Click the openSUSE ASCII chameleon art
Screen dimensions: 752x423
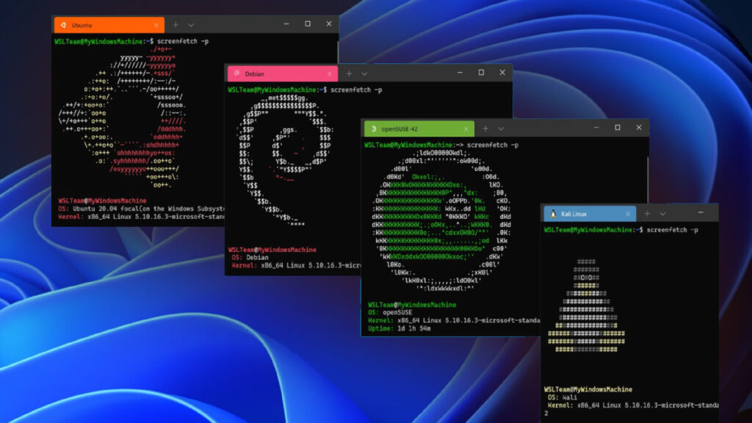coord(441,220)
